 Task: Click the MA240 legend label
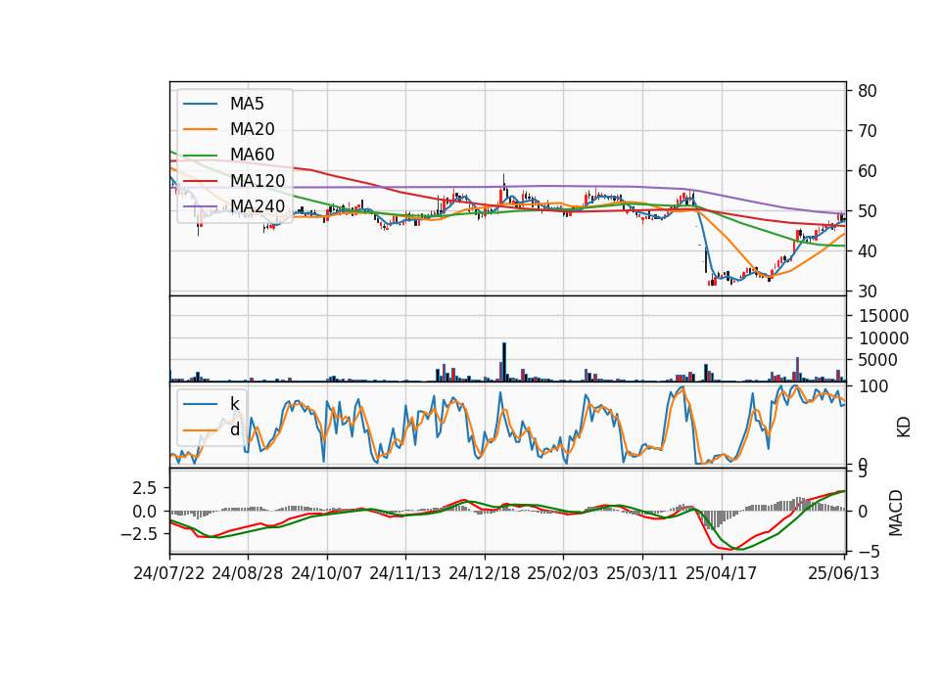tap(258, 206)
